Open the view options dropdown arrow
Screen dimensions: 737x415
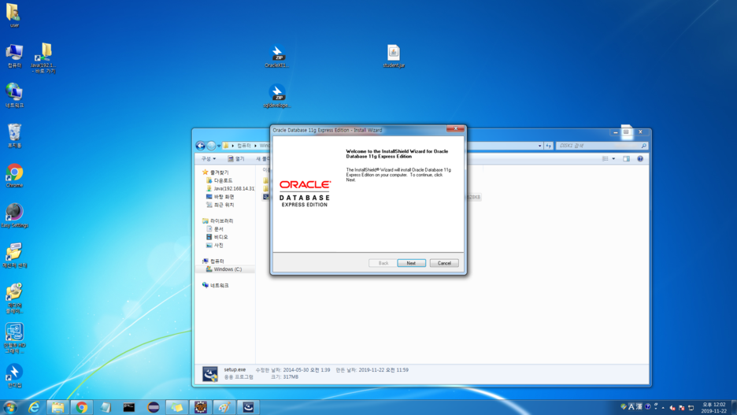(x=613, y=159)
